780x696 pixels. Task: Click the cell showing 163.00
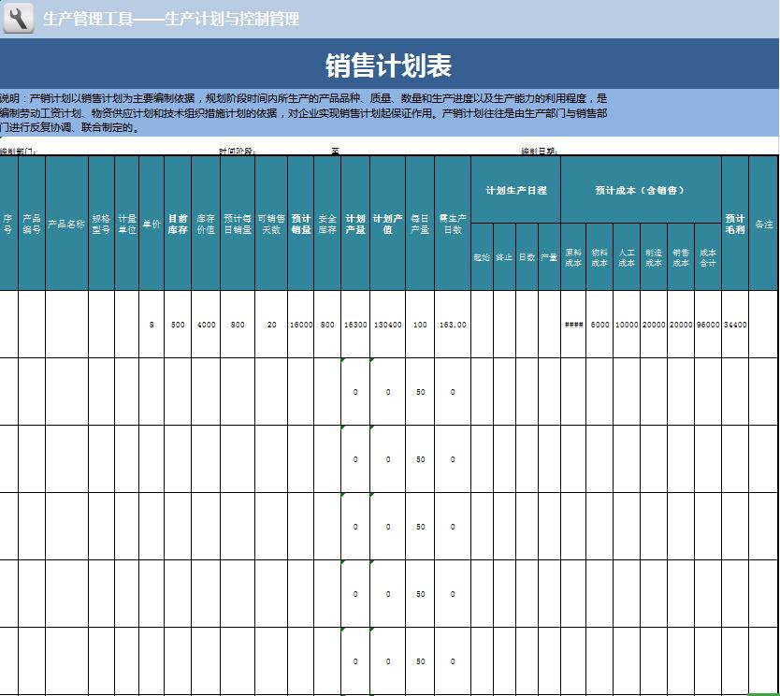[x=453, y=325]
